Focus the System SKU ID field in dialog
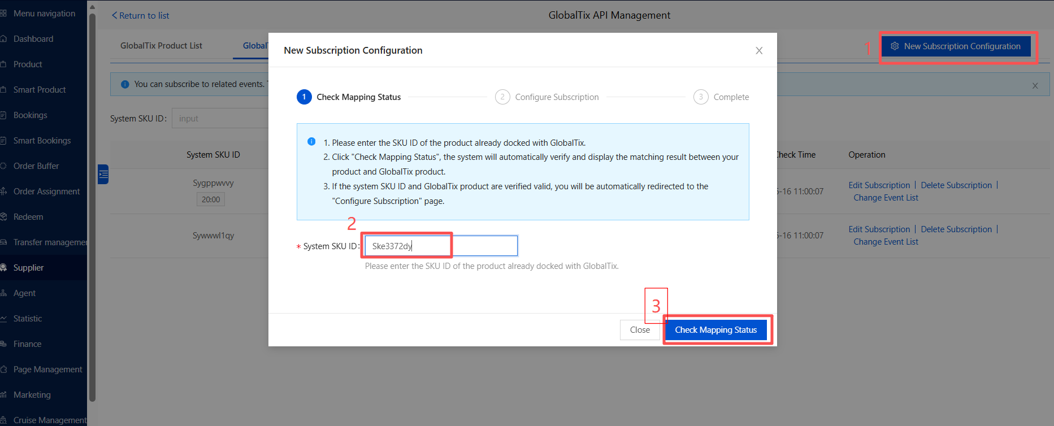Viewport: 1054px width, 426px height. tap(441, 246)
